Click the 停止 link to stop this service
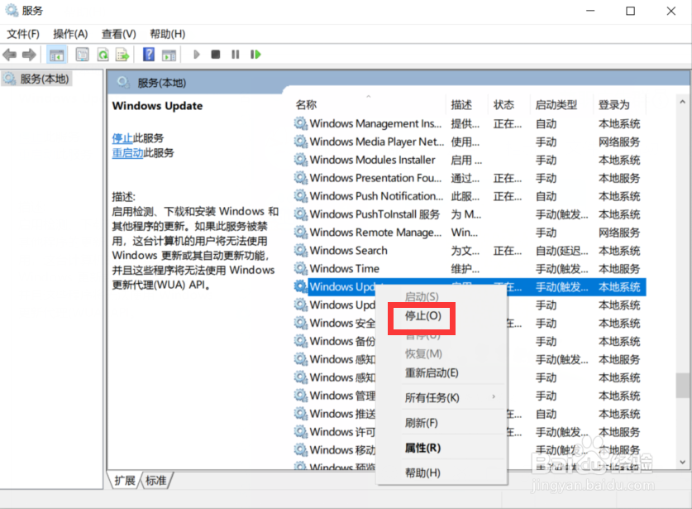This screenshot has width=692, height=509. (x=122, y=138)
